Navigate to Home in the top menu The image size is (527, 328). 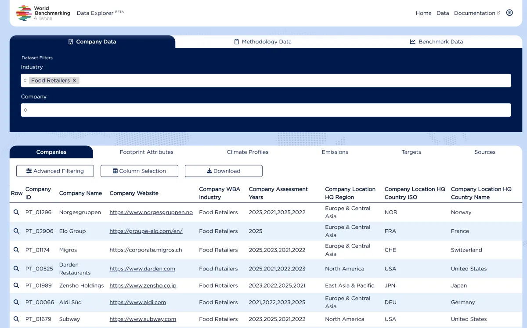pyautogui.click(x=423, y=13)
